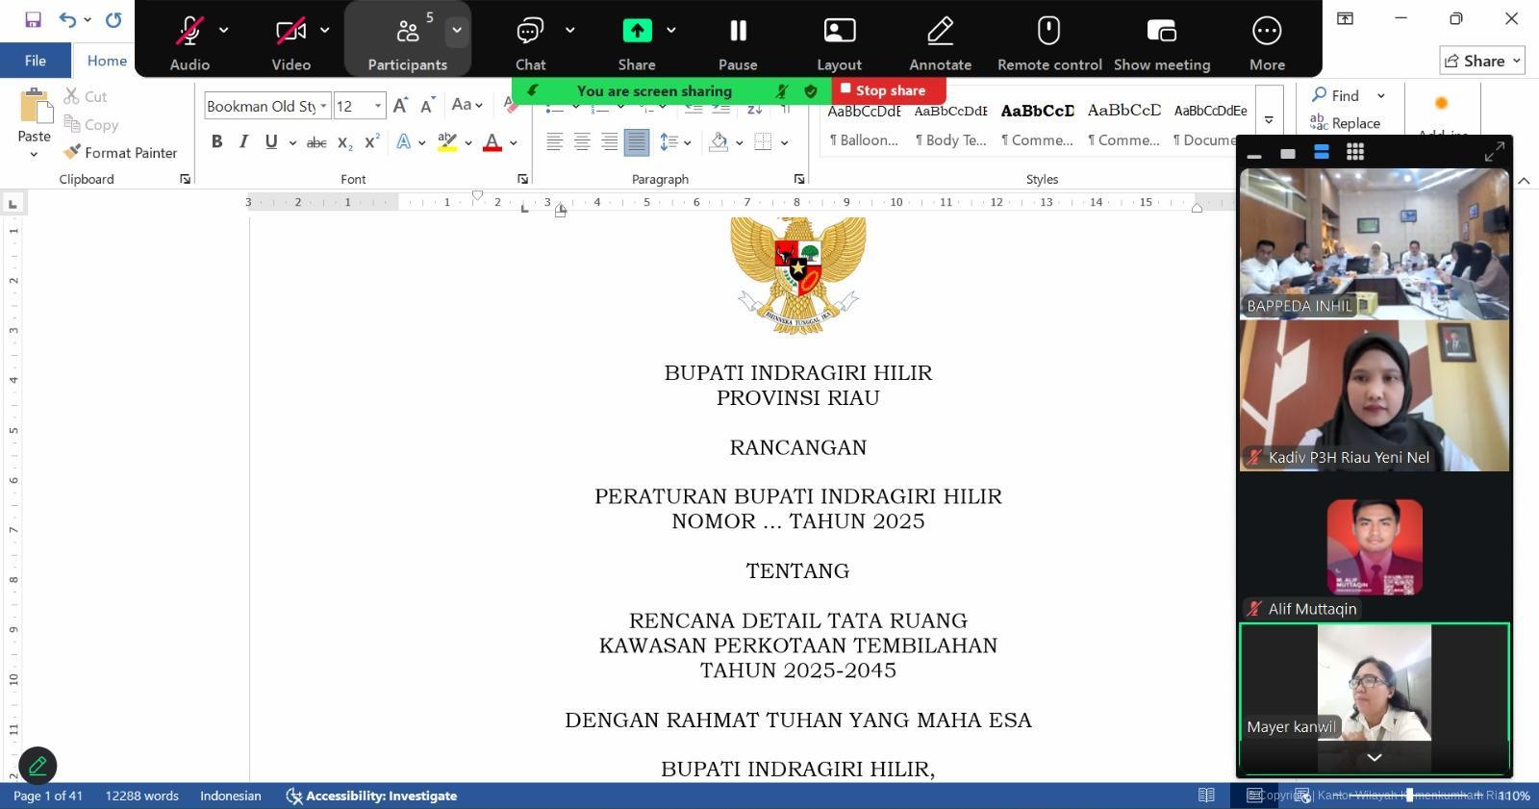Open paragraph Shading fill color
Screen dimensions: 1539x809
(719, 142)
